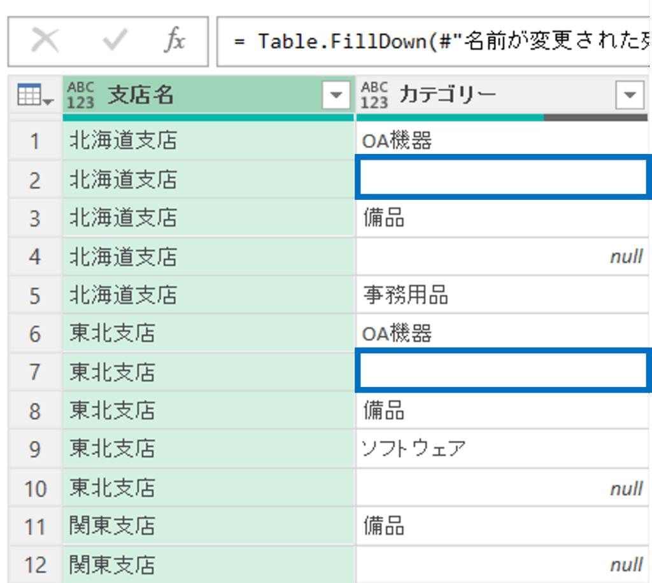The image size is (652, 583).
Task: Open the filter dropdown for 支店名 column
Action: (336, 96)
